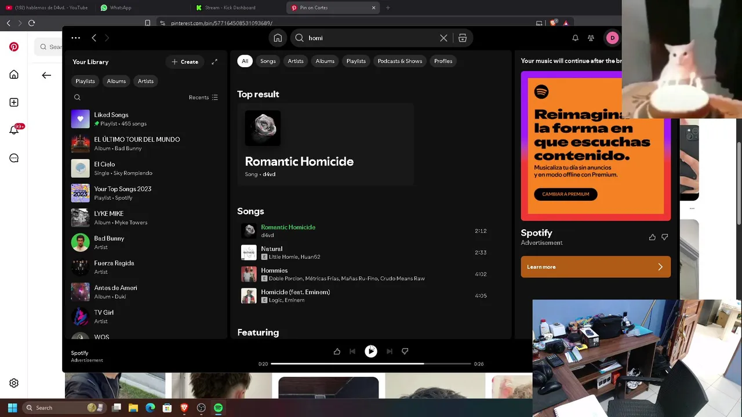Open Pinterest settings gear
The height and width of the screenshot is (417, 742).
click(14, 383)
